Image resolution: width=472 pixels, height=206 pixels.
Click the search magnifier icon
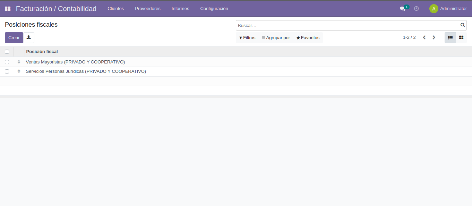pyautogui.click(x=462, y=25)
